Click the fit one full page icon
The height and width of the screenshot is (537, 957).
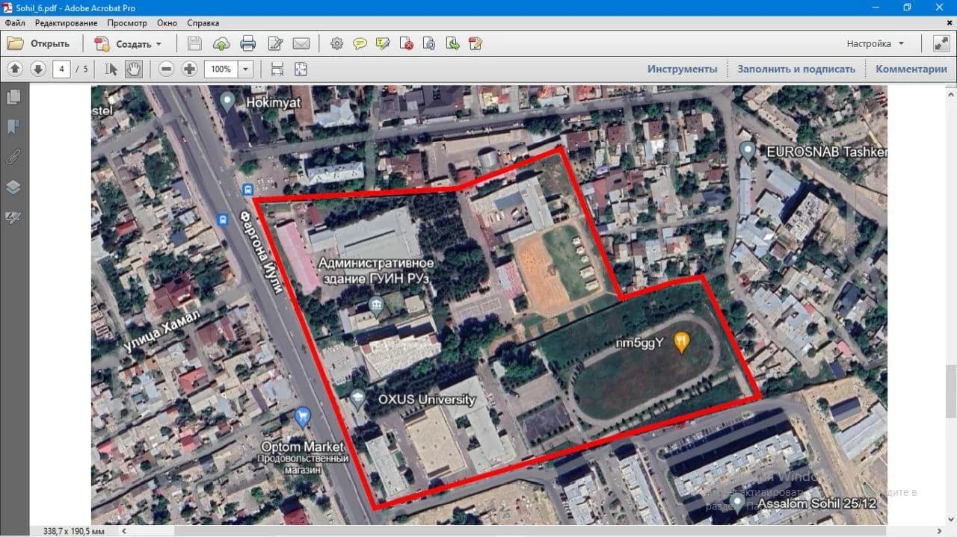pos(301,69)
